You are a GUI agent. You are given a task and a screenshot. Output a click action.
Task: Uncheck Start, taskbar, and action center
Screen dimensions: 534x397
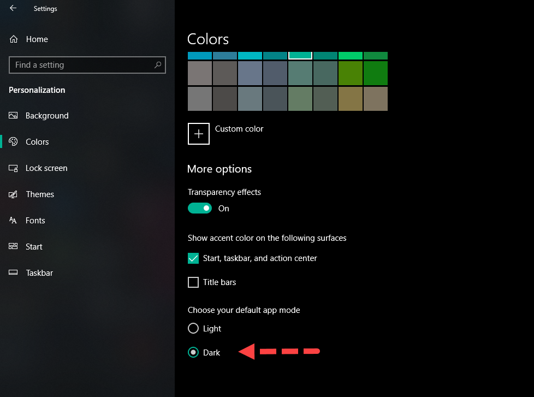pos(193,258)
